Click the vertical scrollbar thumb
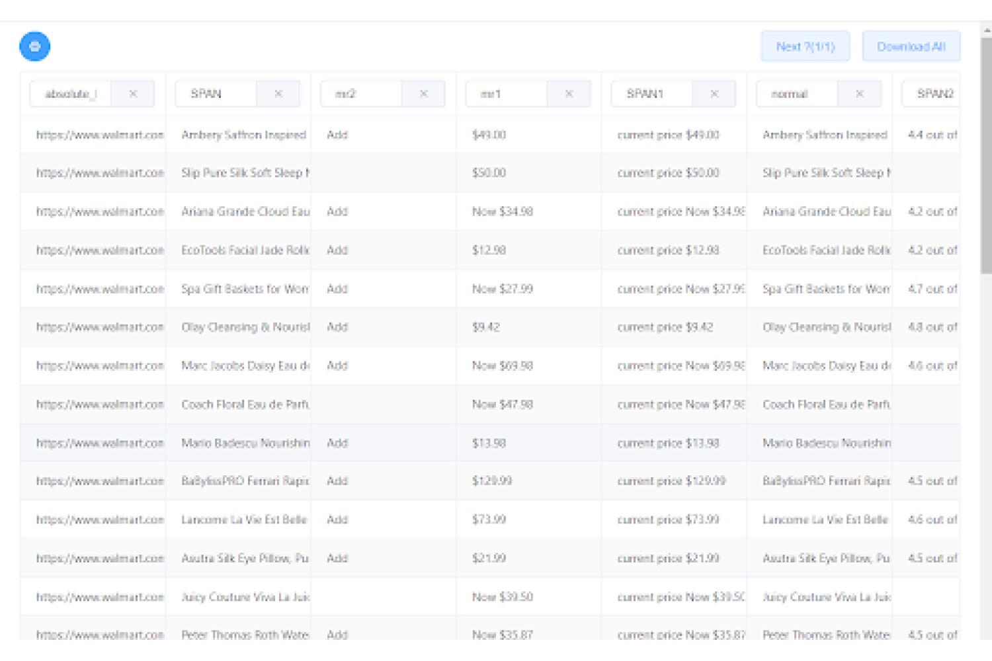This screenshot has height=661, width=992. pyautogui.click(x=987, y=155)
